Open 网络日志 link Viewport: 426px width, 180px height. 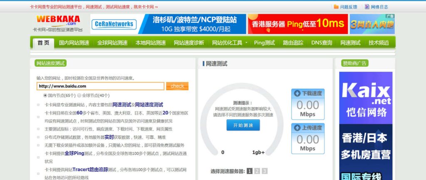point(379,7)
